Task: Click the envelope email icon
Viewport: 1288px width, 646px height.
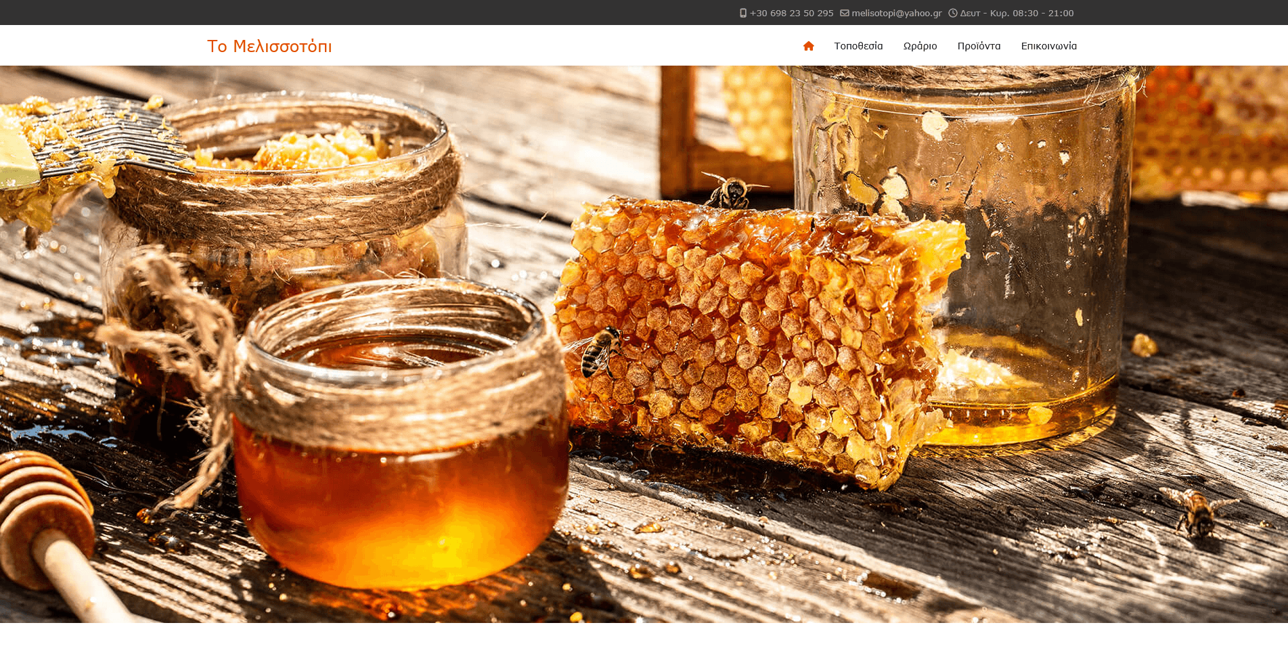Action: coord(844,13)
